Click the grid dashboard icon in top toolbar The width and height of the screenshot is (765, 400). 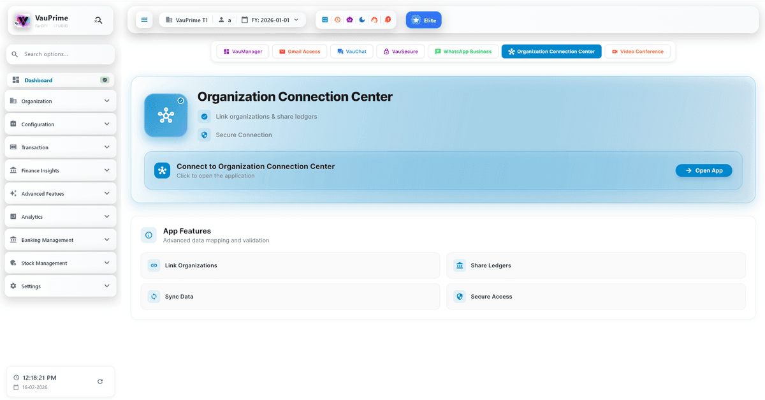(x=324, y=20)
